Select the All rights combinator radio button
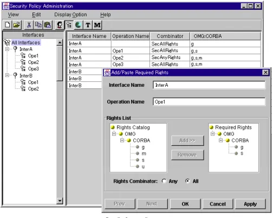273x218 pixels. (x=188, y=181)
